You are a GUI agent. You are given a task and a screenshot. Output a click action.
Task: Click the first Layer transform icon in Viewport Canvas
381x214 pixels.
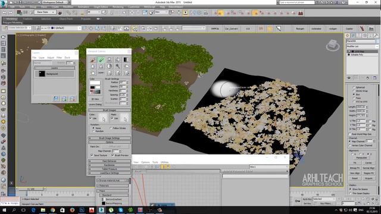(x=110, y=73)
